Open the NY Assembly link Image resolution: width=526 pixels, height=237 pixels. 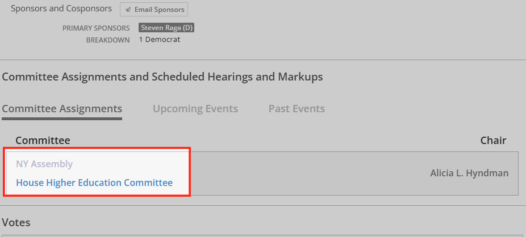[x=44, y=164]
